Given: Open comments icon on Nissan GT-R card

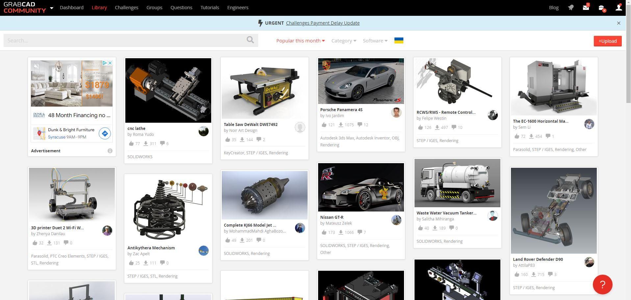Looking at the screenshot, I should tap(360, 232).
